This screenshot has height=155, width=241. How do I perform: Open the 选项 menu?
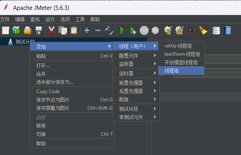65,19
